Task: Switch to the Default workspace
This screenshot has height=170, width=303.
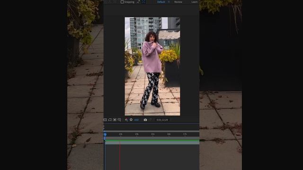Action: tap(161, 2)
